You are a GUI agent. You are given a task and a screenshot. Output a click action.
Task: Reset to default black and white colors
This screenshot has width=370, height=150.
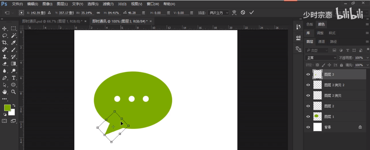tap(5, 114)
